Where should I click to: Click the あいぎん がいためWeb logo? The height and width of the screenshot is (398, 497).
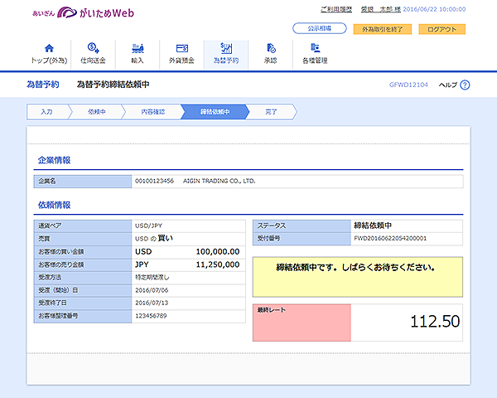pos(83,12)
